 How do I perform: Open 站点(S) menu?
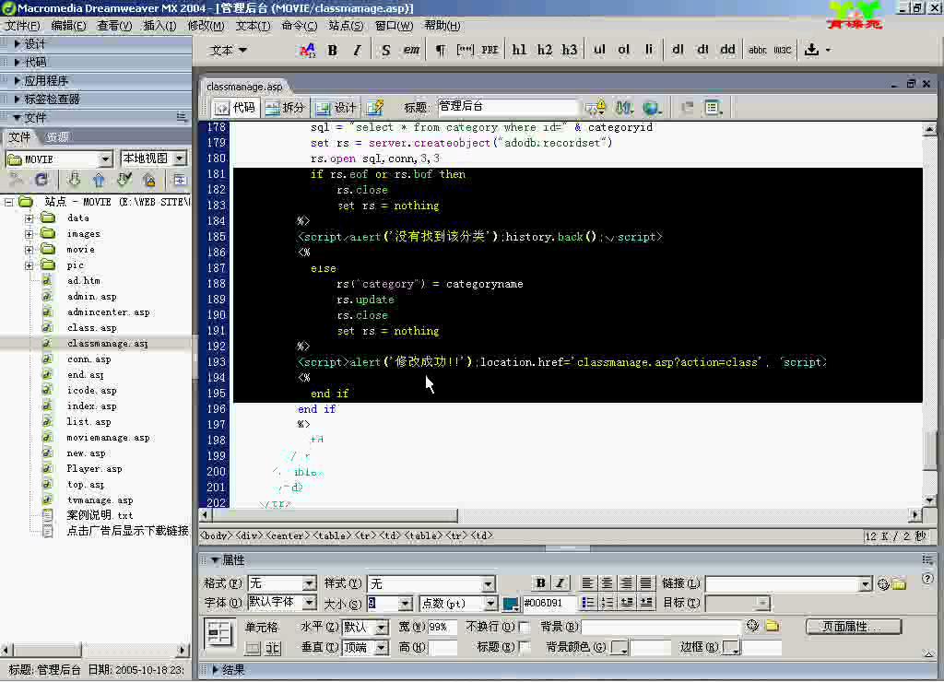[347, 26]
